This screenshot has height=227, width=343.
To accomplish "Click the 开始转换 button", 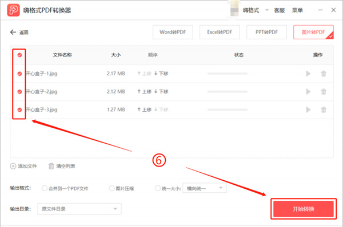I will point(304,209).
